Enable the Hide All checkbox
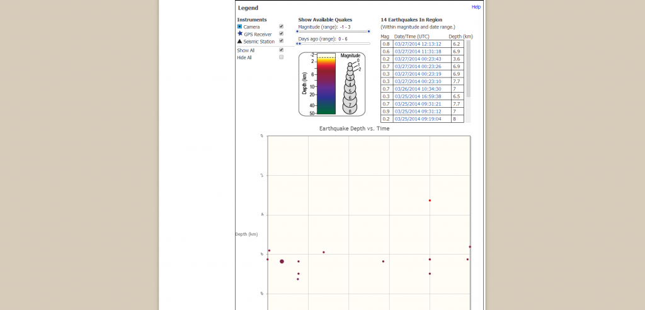Screen dimensions: 645x310 click(281, 57)
